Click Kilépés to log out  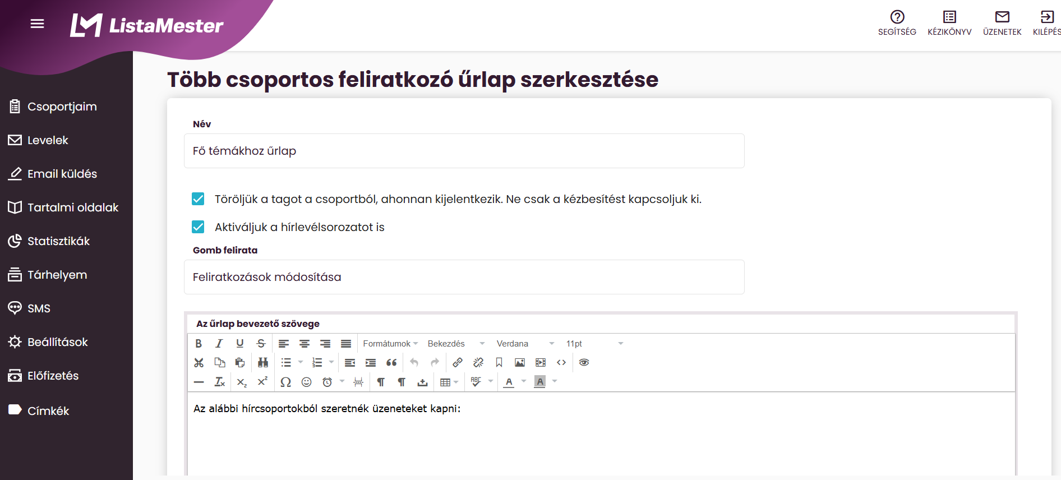(1046, 23)
